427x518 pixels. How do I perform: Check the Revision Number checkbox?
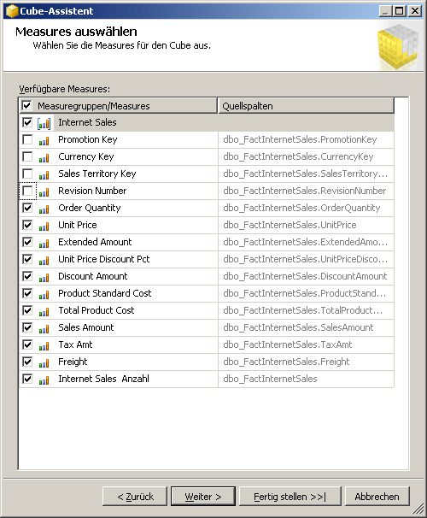tap(27, 191)
